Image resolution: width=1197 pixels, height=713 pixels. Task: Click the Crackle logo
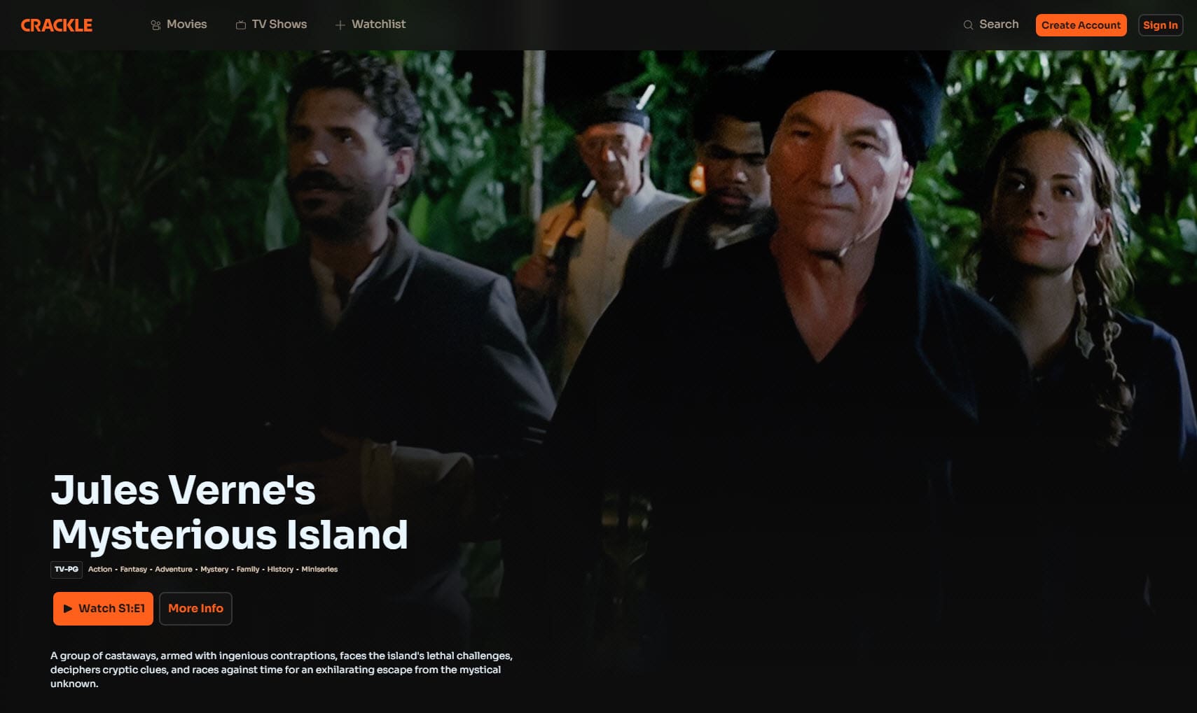click(x=57, y=25)
